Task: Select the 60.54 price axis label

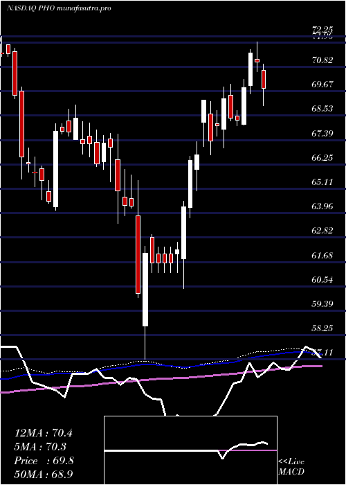Action: [322, 280]
